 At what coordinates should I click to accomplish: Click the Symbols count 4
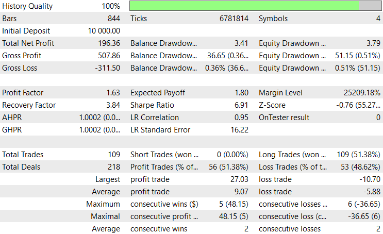click(x=378, y=19)
